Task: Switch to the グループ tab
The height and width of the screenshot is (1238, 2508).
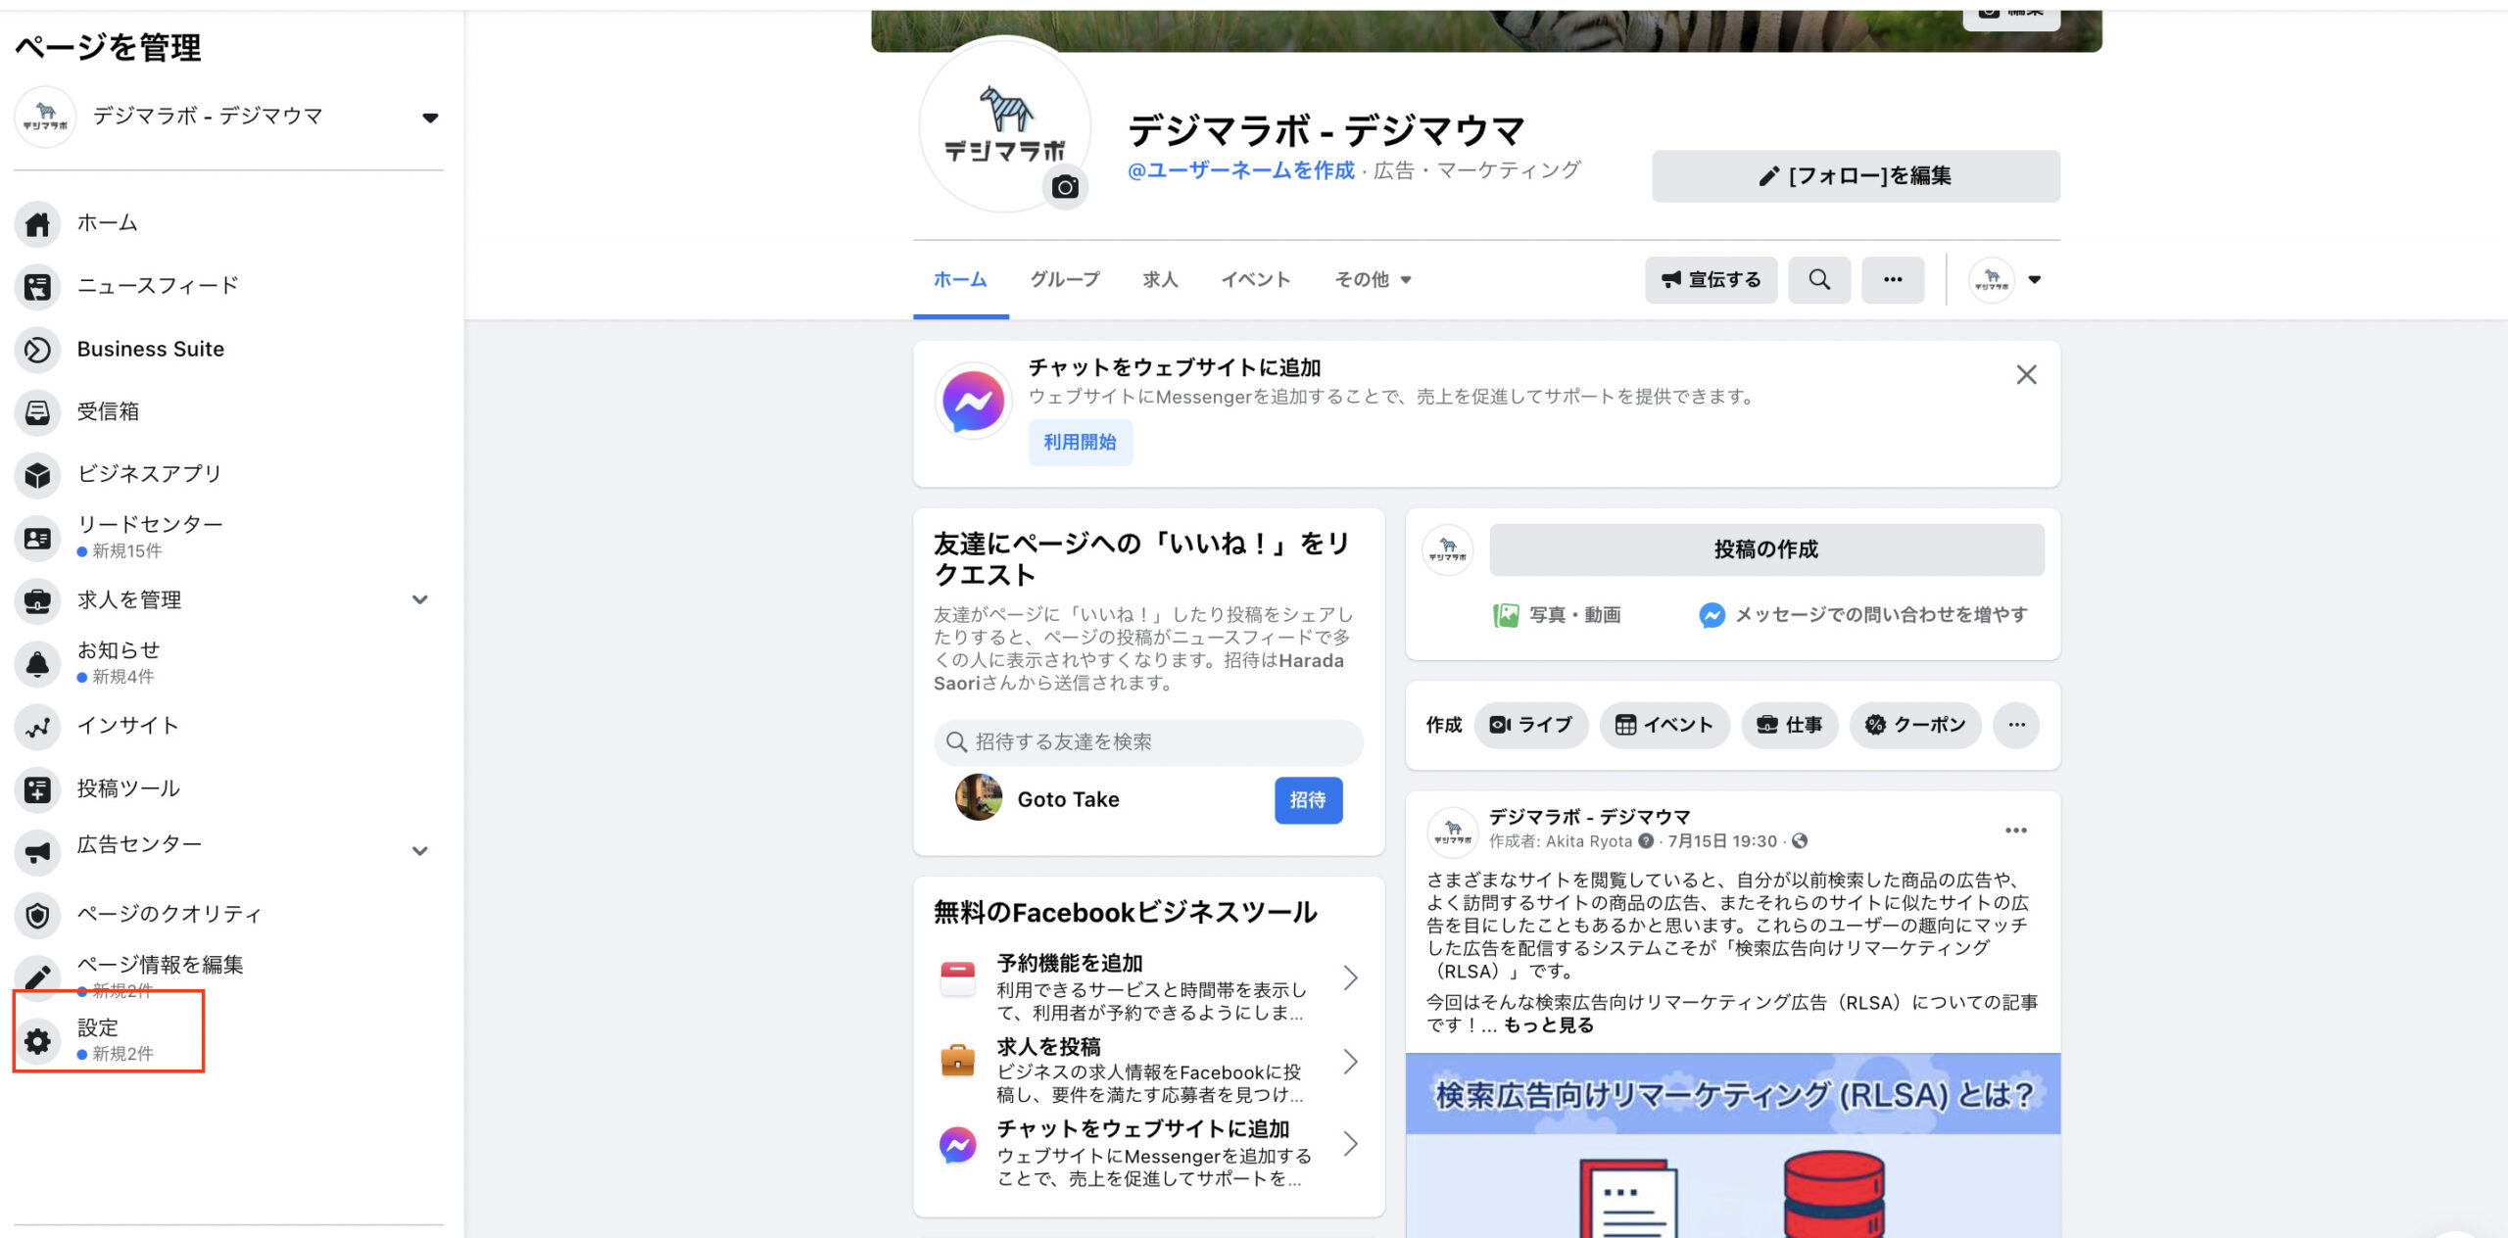Action: coord(1064,280)
